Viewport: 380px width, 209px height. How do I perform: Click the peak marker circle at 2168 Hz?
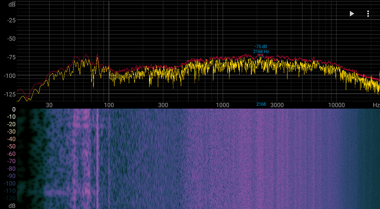coord(261,56)
